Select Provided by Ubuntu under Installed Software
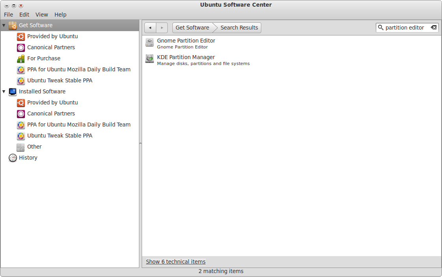Screen dimensions: 442x277 pos(52,102)
